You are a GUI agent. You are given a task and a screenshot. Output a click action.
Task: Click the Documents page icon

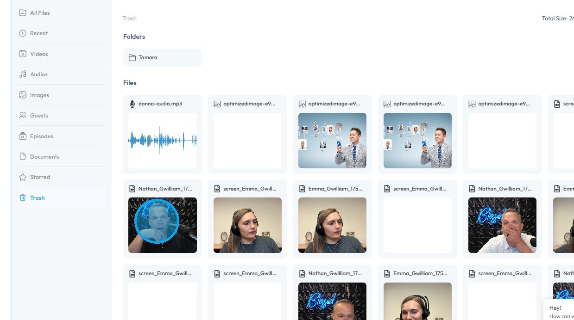(23, 156)
